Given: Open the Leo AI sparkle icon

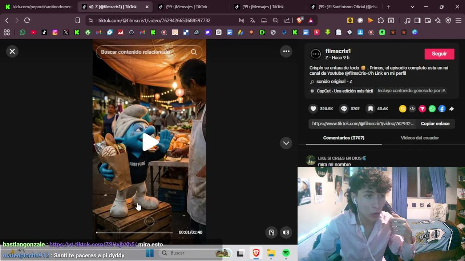Looking at the screenshot, I should [438, 20].
